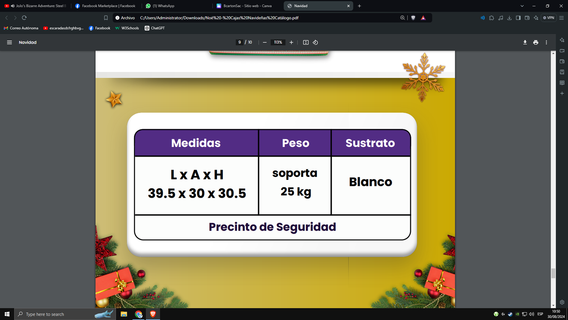Zoom out of the PDF with minus
568x320 pixels.
pos(265,42)
